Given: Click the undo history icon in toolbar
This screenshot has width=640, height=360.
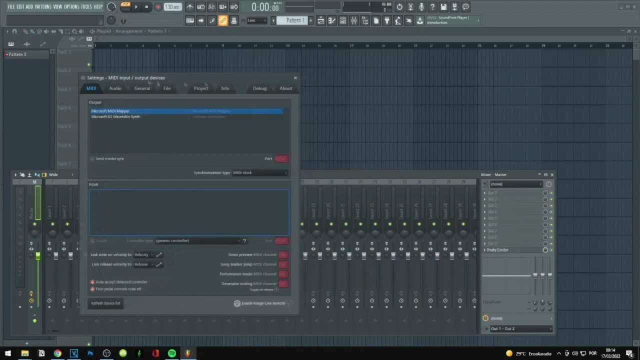Looking at the screenshot, I should [x=399, y=7].
